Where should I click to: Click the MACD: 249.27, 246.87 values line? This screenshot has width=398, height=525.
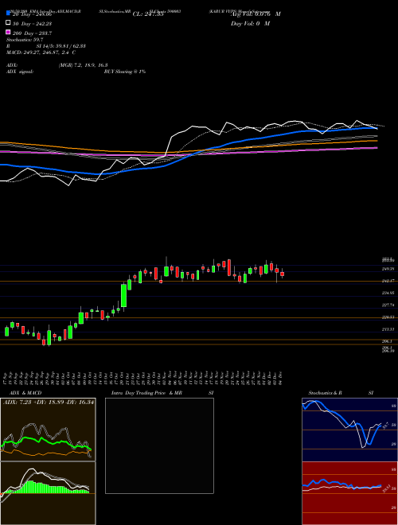click(41, 52)
